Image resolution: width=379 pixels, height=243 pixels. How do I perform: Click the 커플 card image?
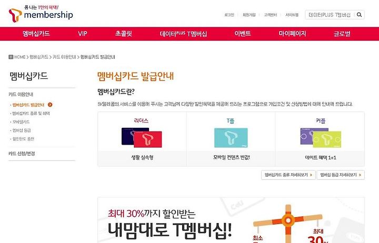(321, 138)
